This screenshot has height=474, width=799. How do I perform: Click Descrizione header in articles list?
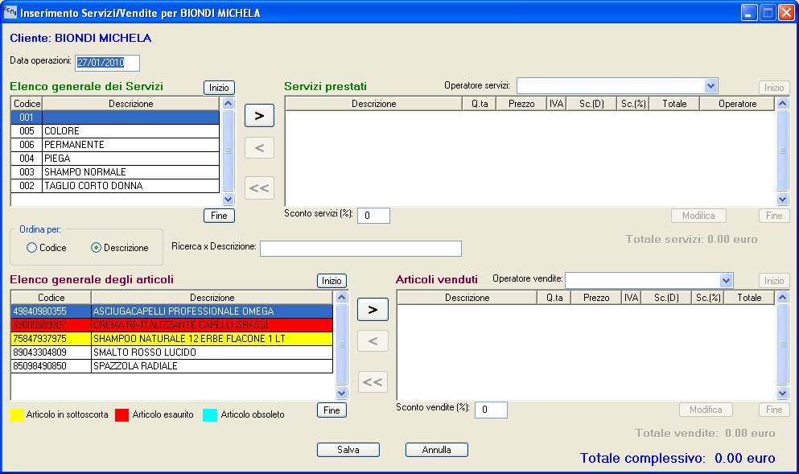click(212, 297)
